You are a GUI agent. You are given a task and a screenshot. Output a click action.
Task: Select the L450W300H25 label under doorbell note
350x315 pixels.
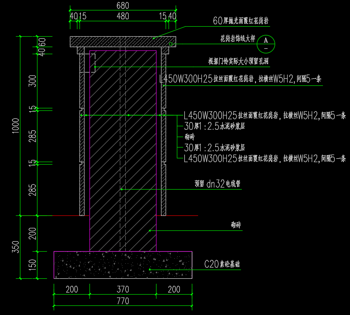pyautogui.click(x=240, y=79)
